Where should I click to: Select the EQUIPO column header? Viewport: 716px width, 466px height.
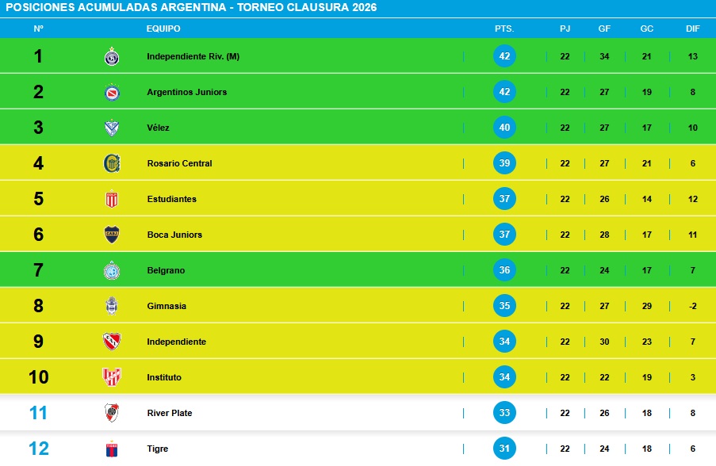click(x=163, y=29)
